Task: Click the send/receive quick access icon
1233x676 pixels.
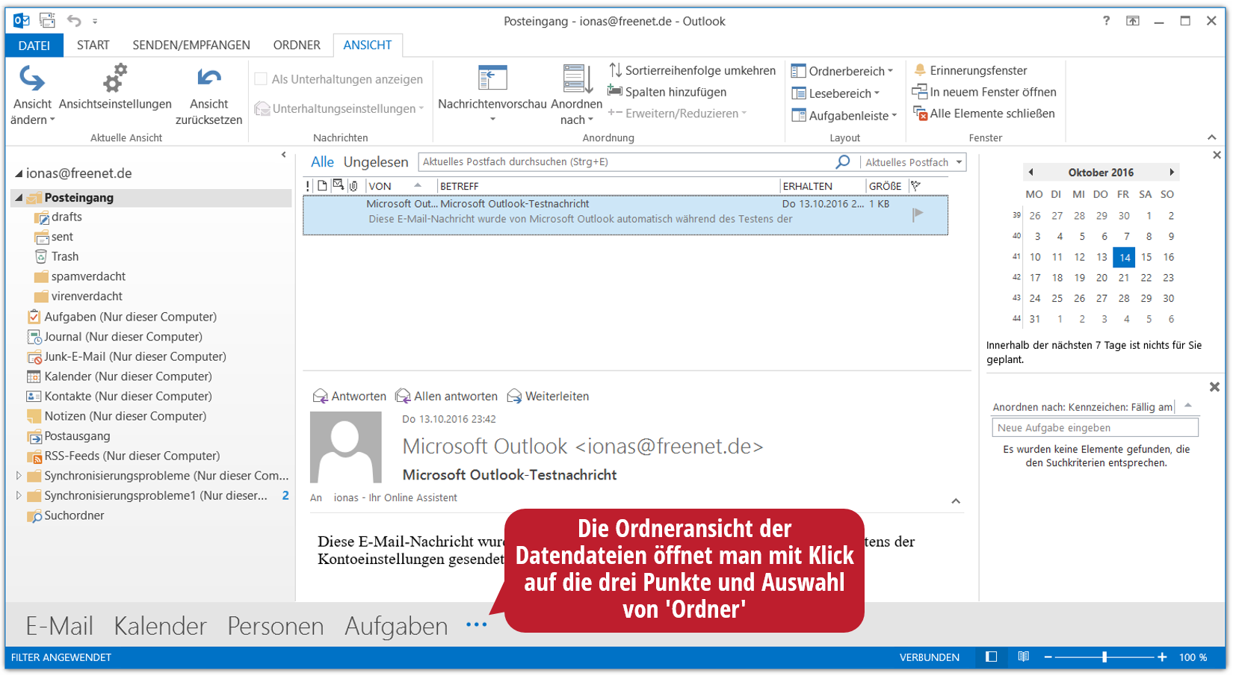Action: (47, 20)
